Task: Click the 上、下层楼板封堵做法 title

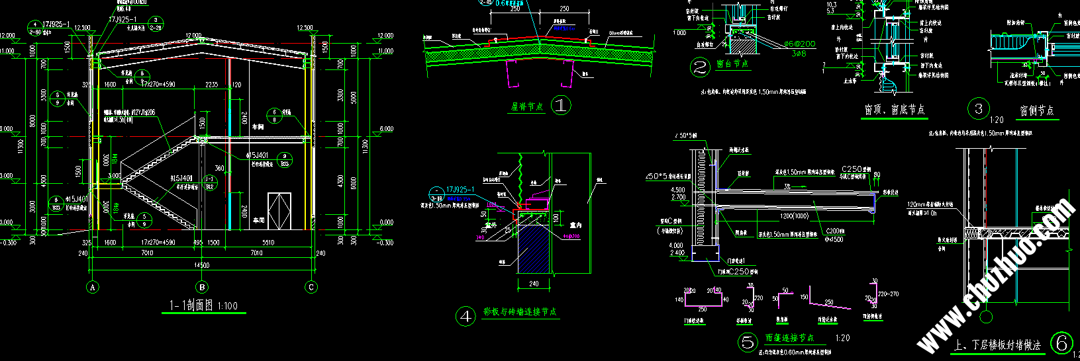Action: pyautogui.click(x=997, y=345)
